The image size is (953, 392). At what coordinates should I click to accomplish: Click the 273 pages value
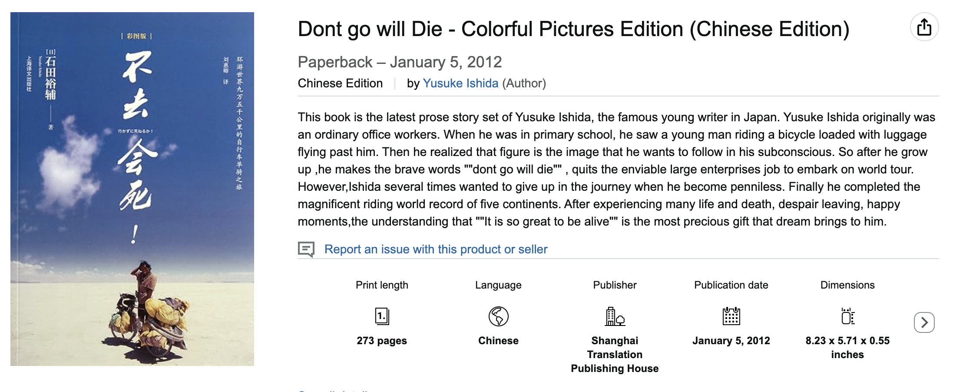382,341
